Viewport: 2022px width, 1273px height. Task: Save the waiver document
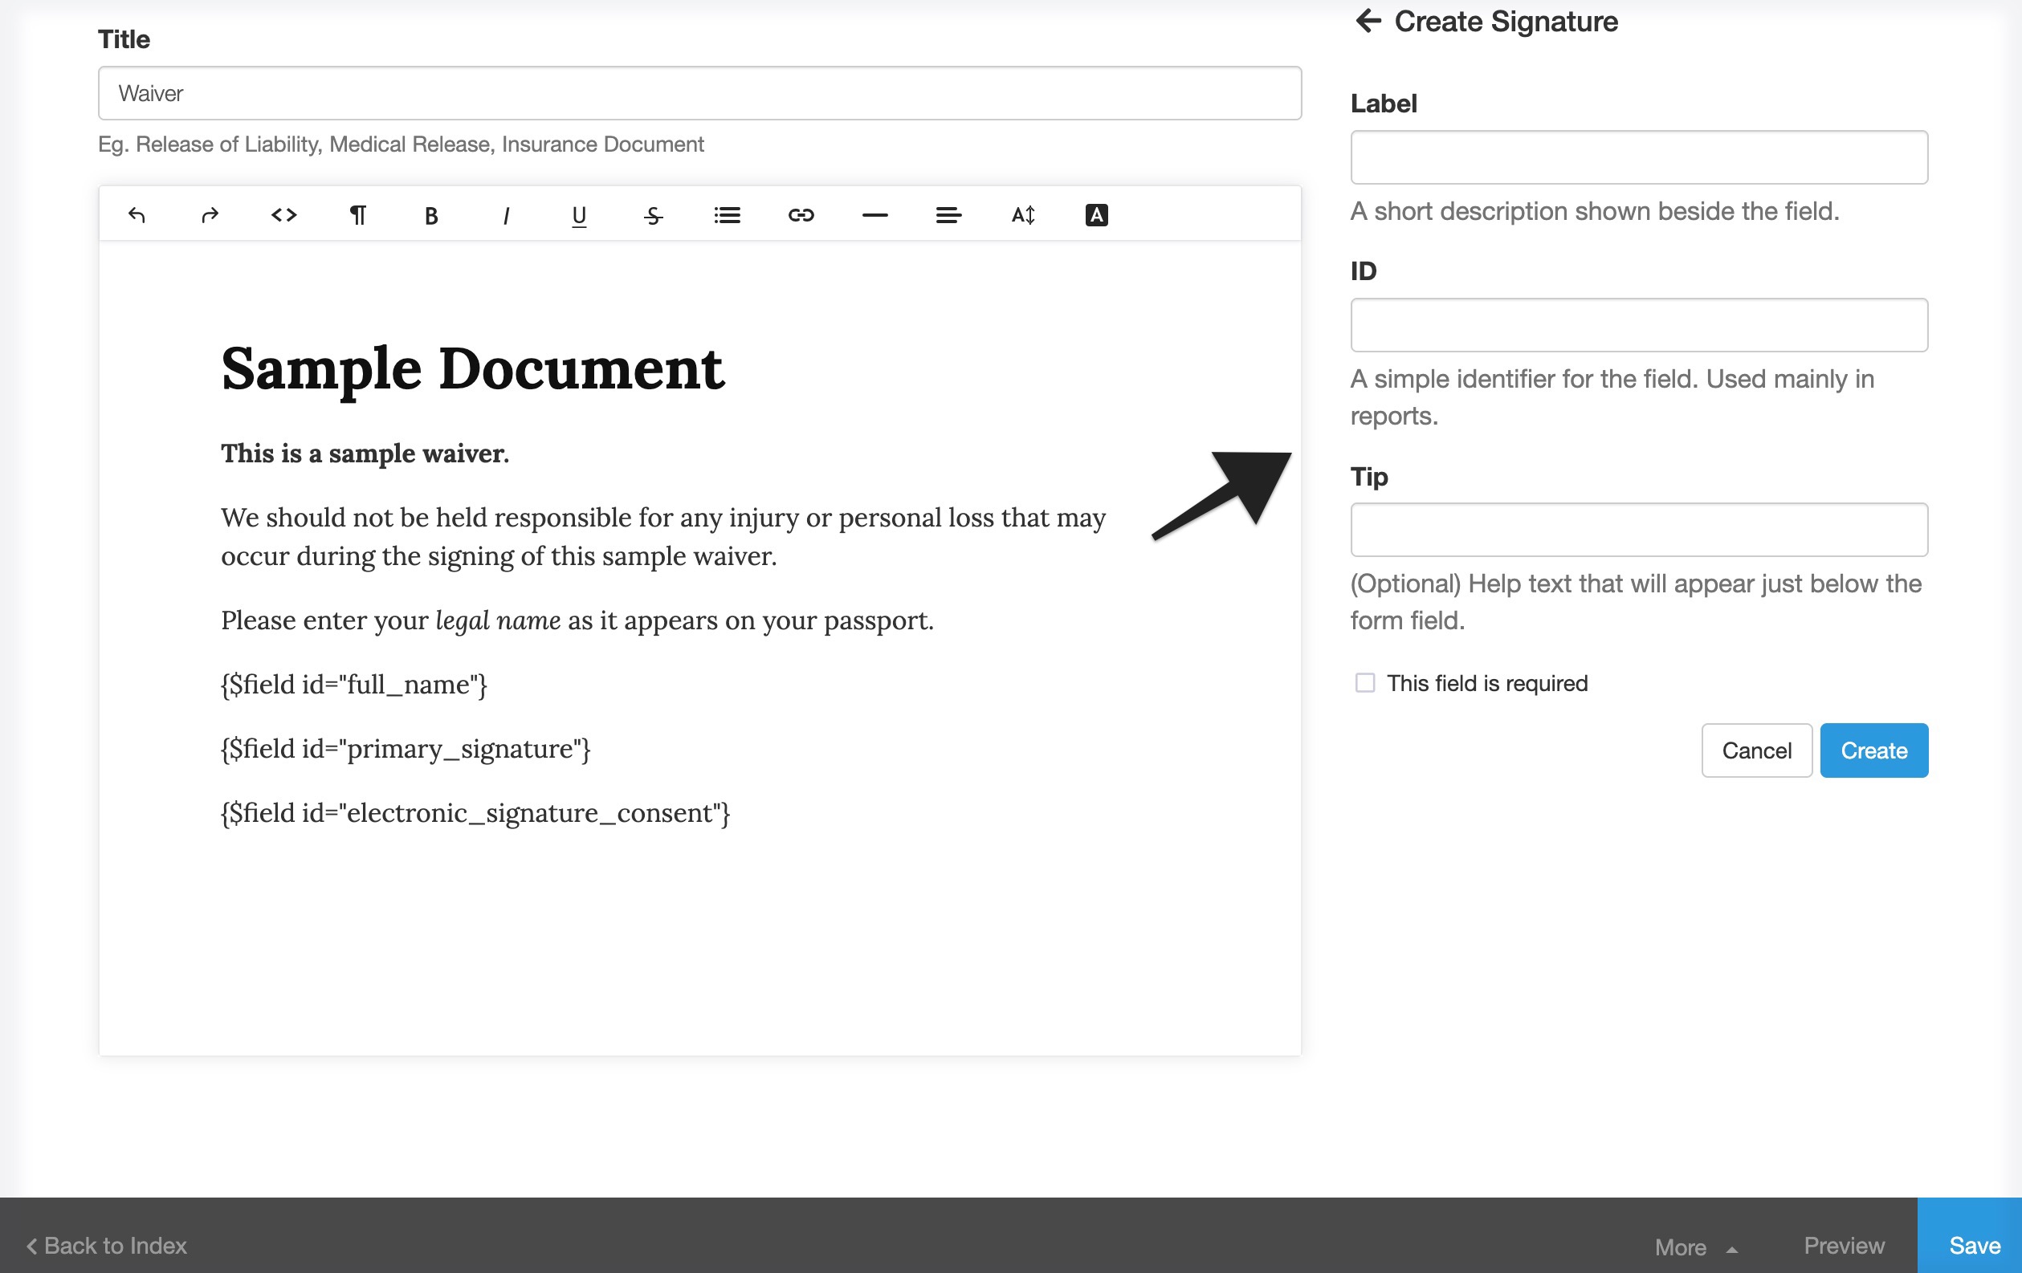[1970, 1236]
